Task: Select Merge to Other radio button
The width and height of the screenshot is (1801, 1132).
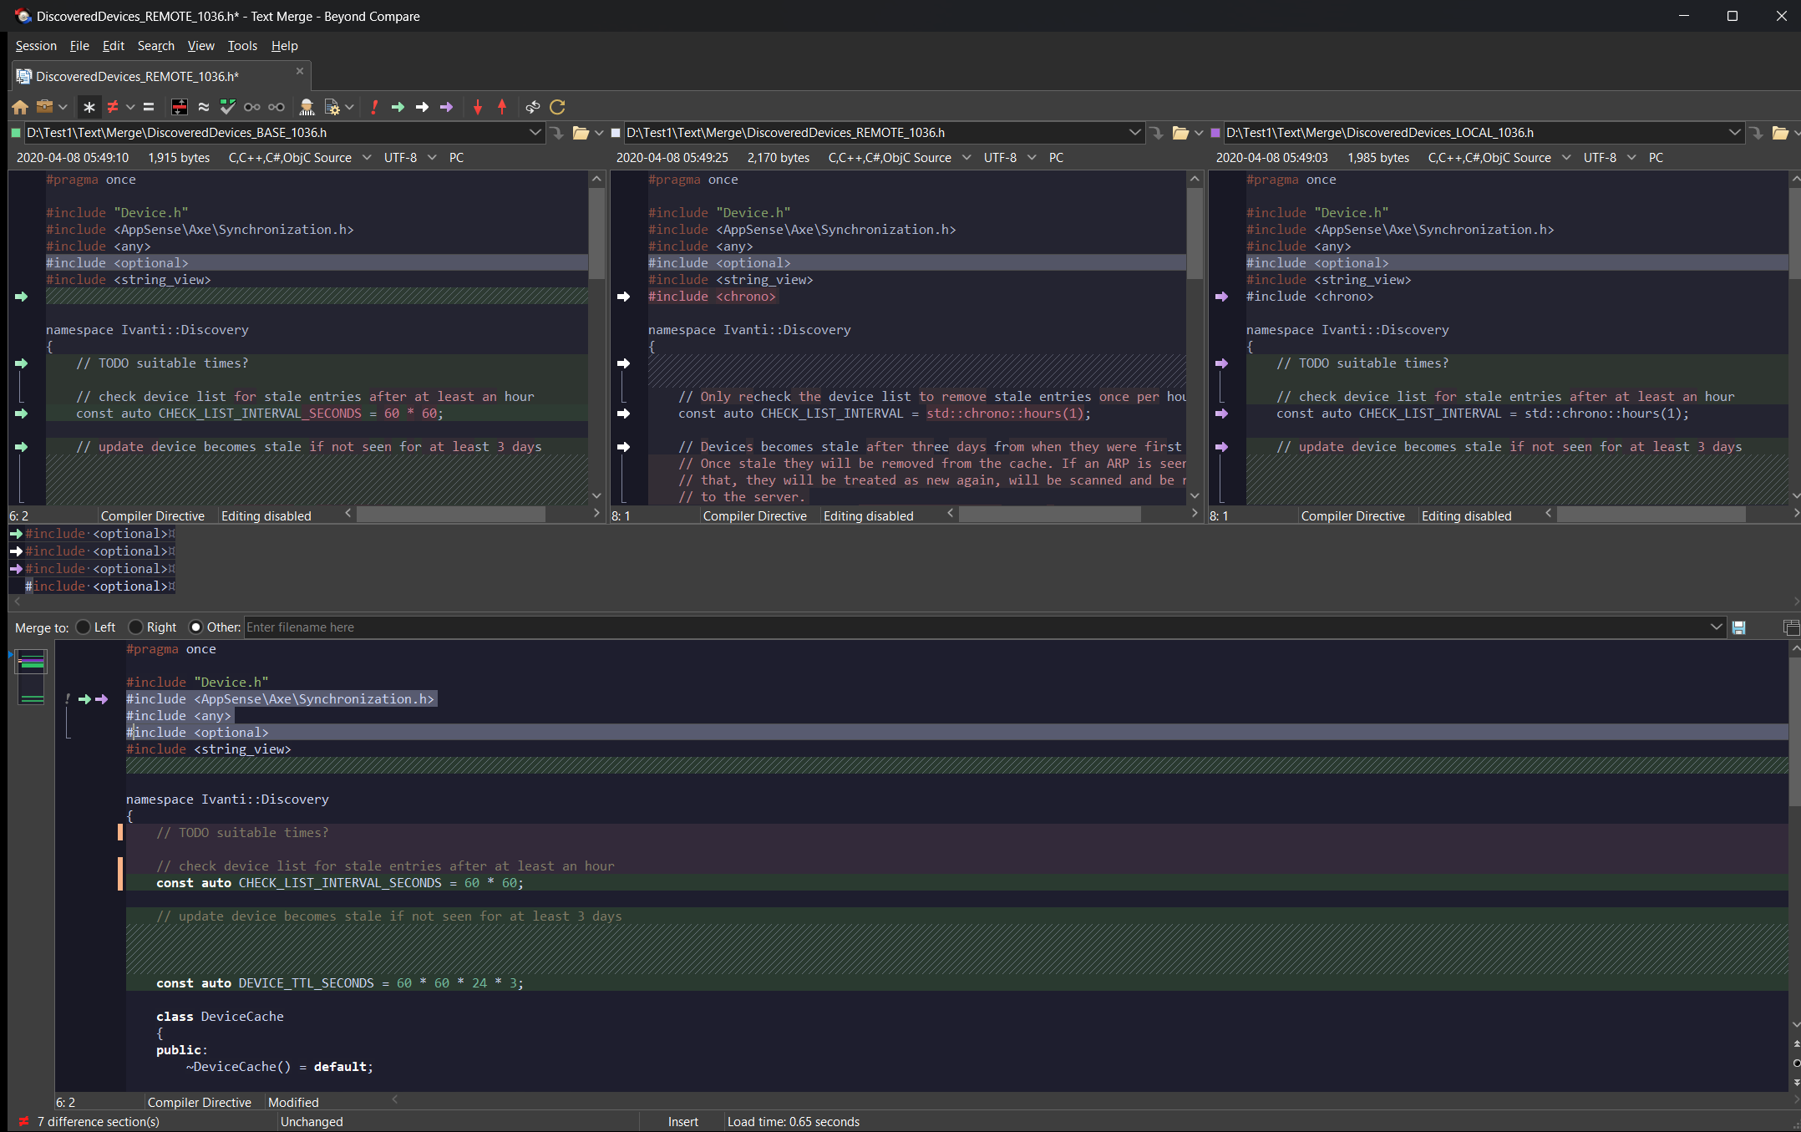Action: click(196, 627)
